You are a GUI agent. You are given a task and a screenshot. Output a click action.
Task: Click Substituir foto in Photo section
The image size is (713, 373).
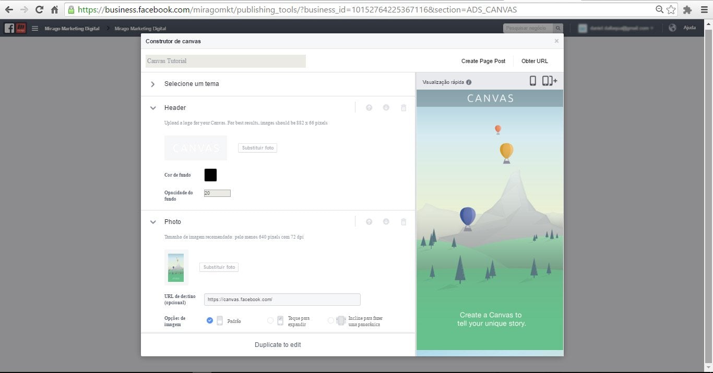tap(219, 267)
